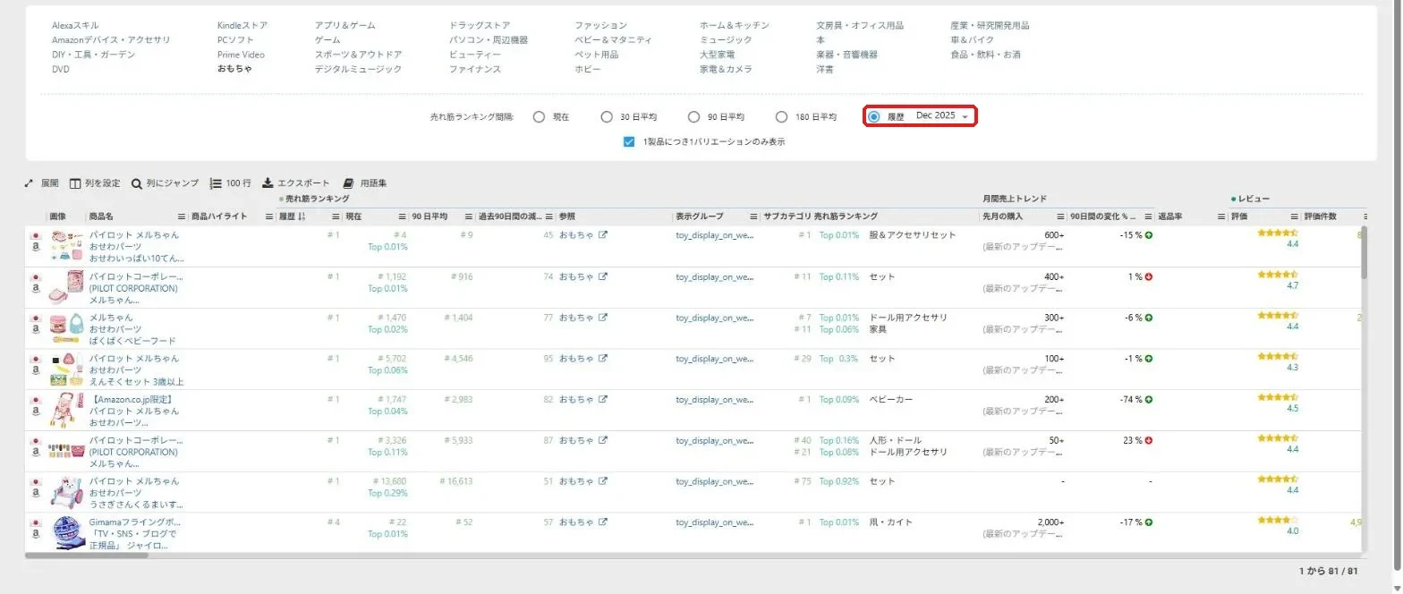Screen dimensions: 1403x594
Task: Change the 100 行 rows-per-page setting
Action: pyautogui.click(x=230, y=182)
